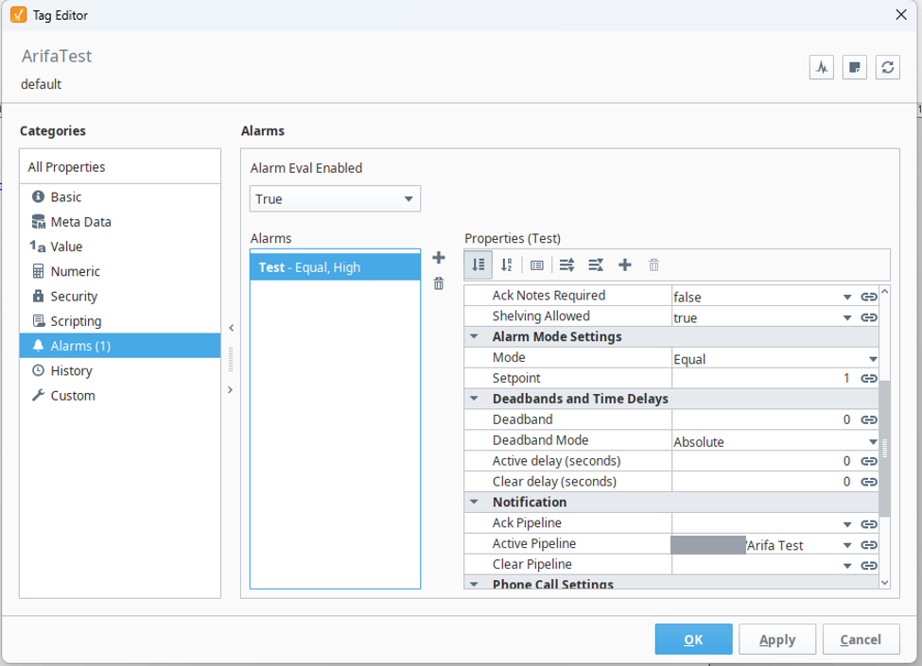Open the Ack Pipeline dropdown
This screenshot has width=922, height=666.
(x=846, y=524)
